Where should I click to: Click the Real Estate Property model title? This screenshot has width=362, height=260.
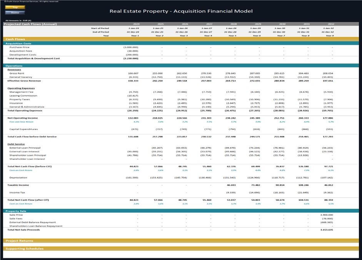pyautogui.click(x=181, y=11)
